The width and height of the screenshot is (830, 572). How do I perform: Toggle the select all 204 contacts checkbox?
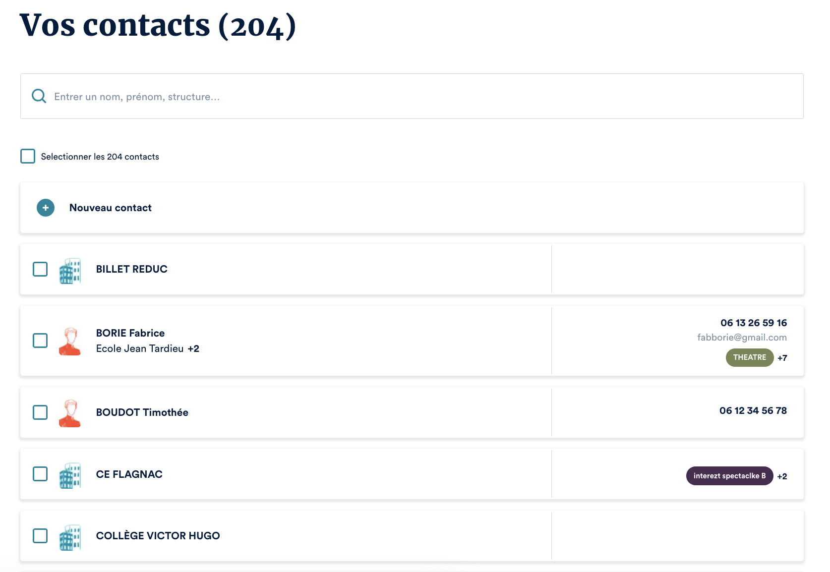(x=28, y=156)
